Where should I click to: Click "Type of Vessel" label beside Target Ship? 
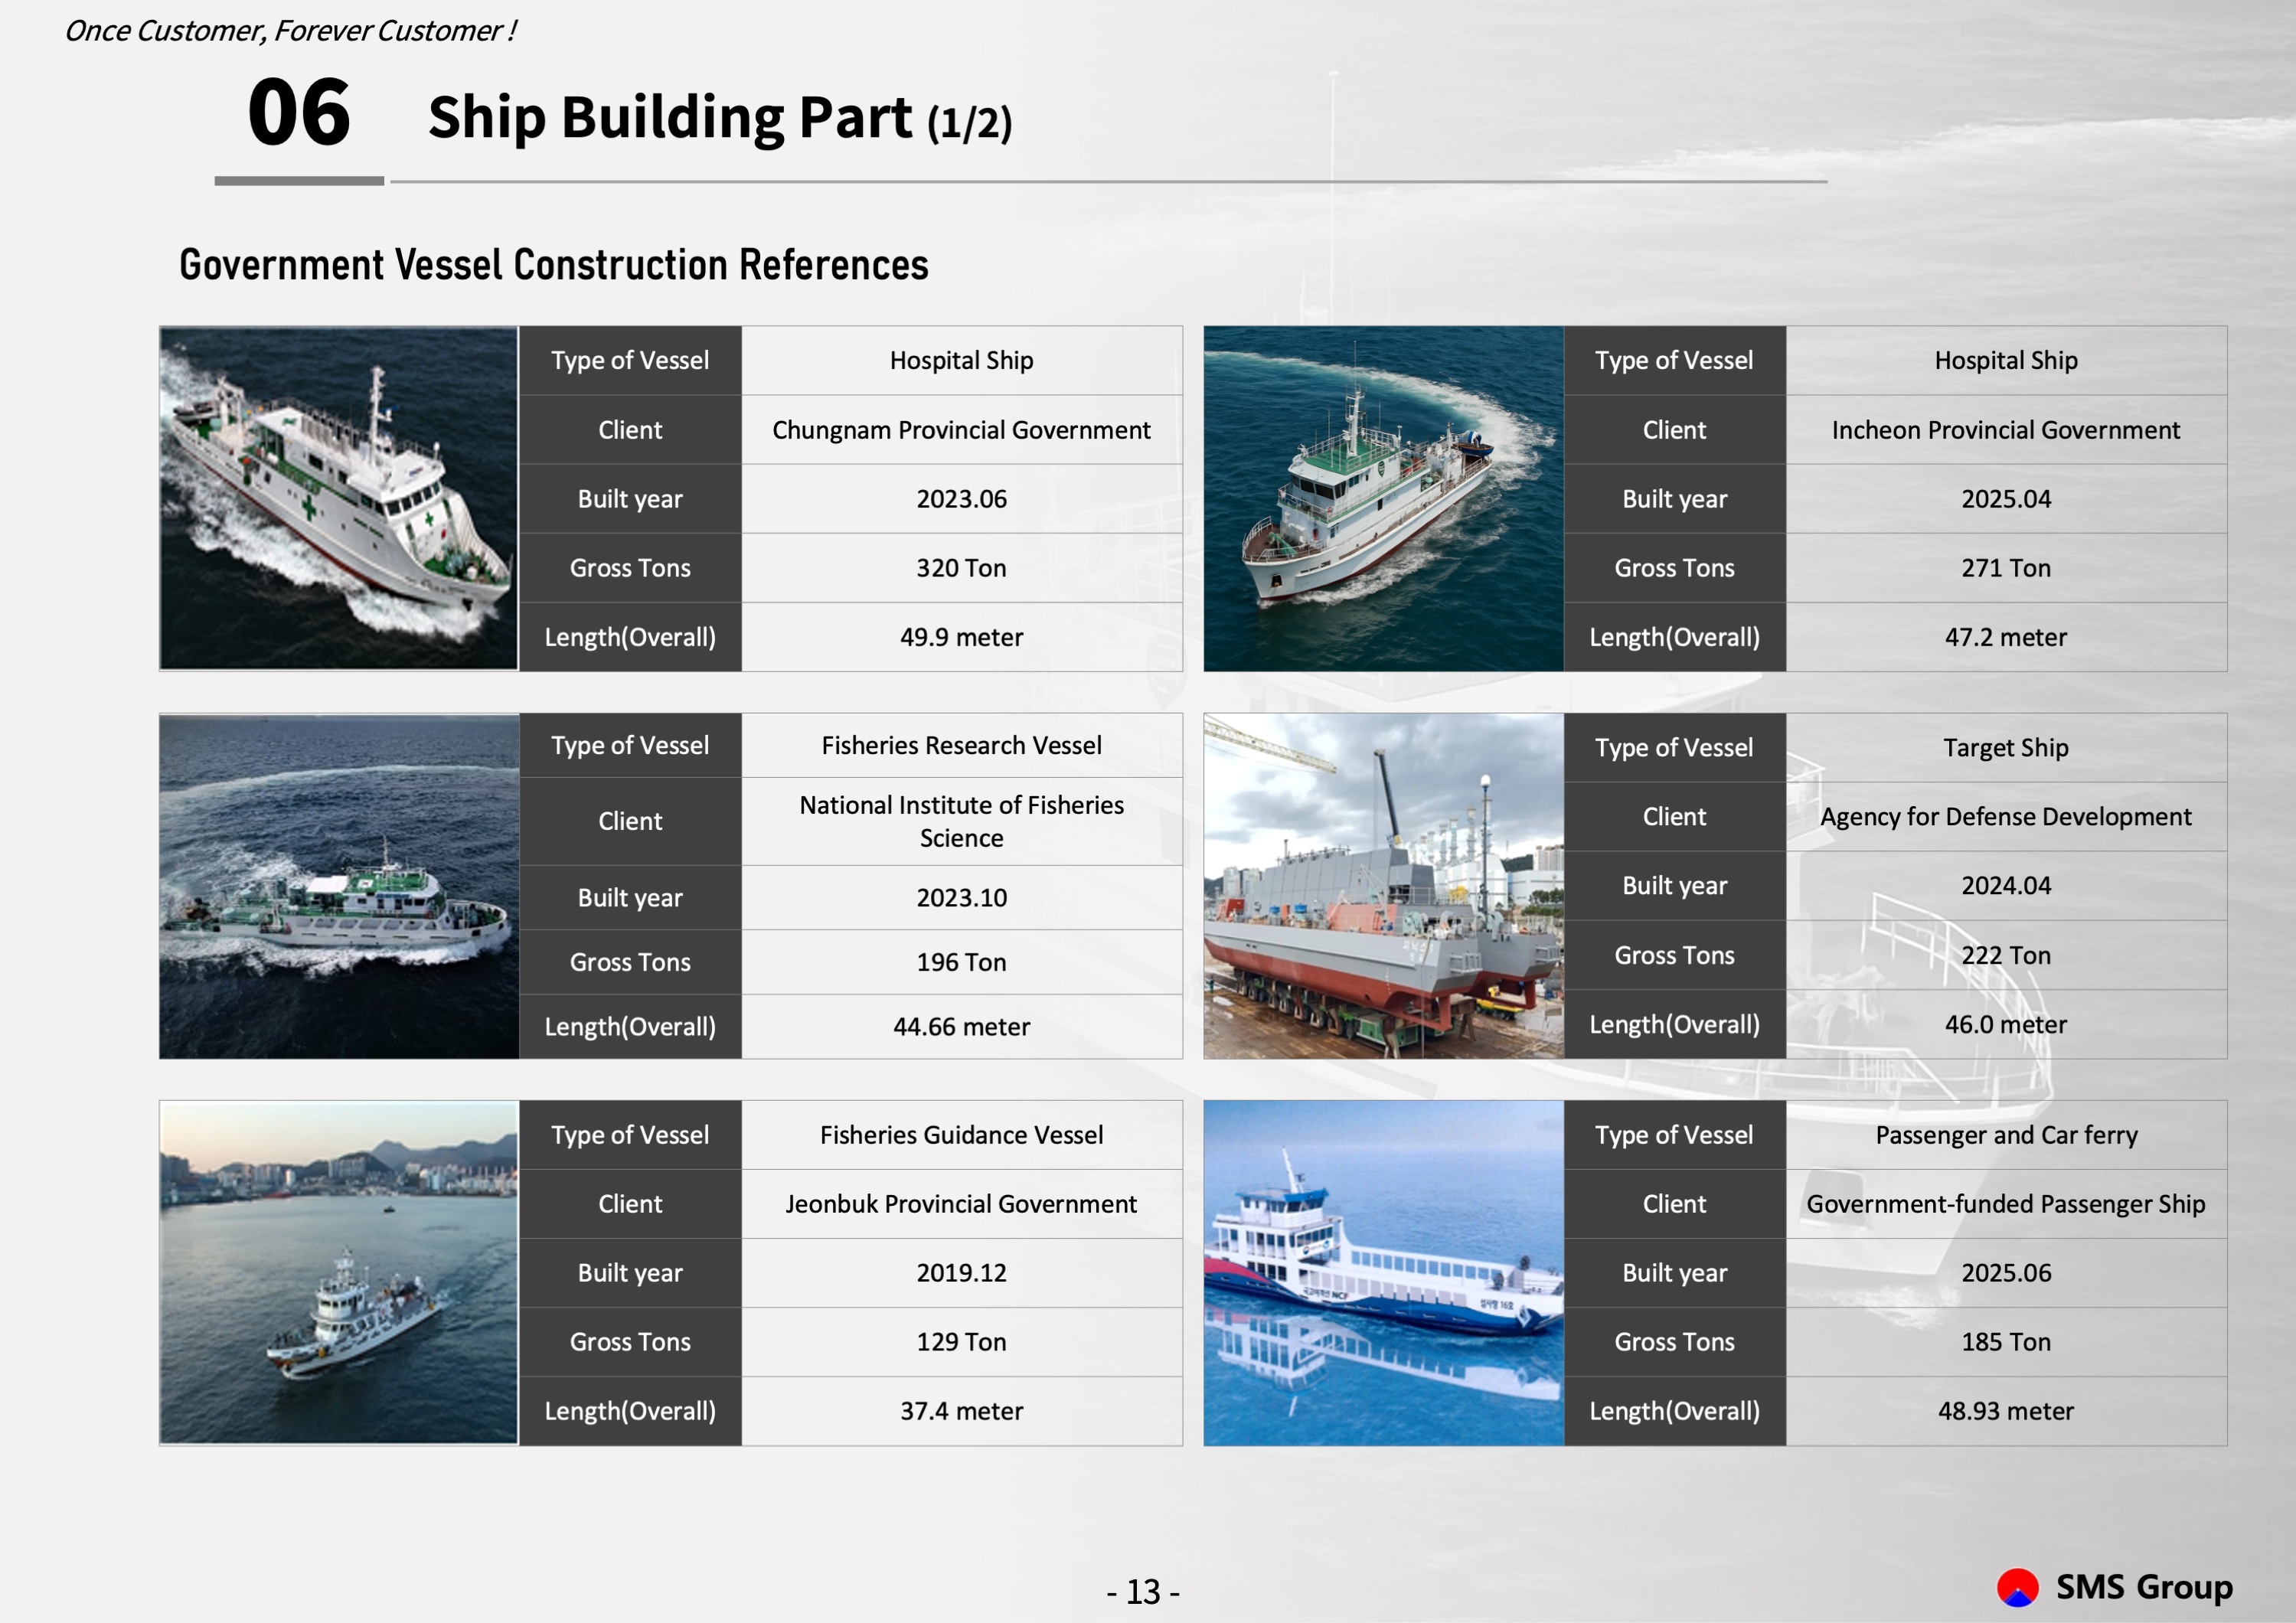1675,747
